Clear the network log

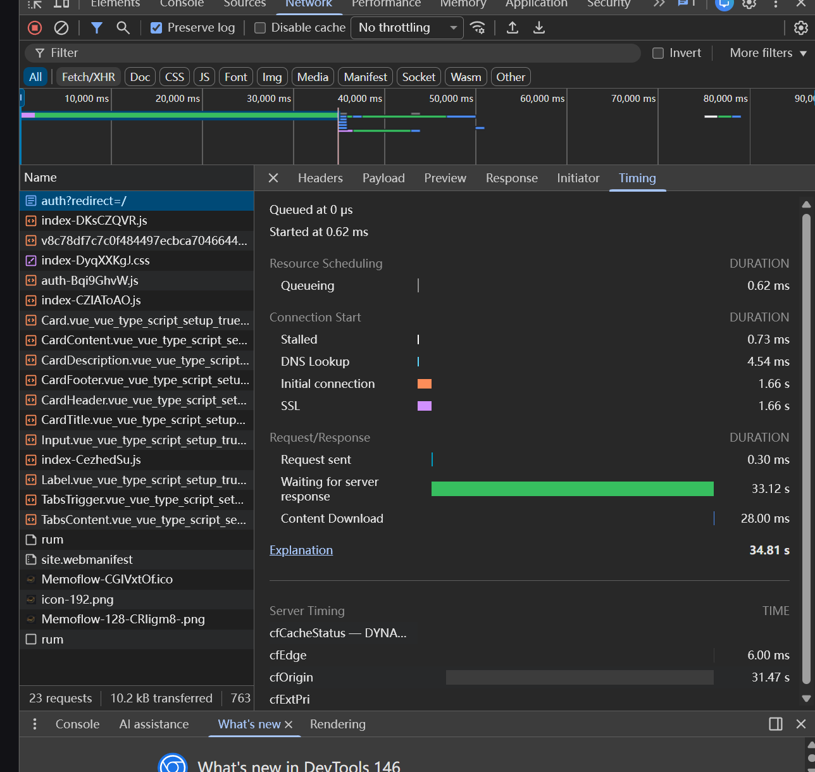(61, 28)
